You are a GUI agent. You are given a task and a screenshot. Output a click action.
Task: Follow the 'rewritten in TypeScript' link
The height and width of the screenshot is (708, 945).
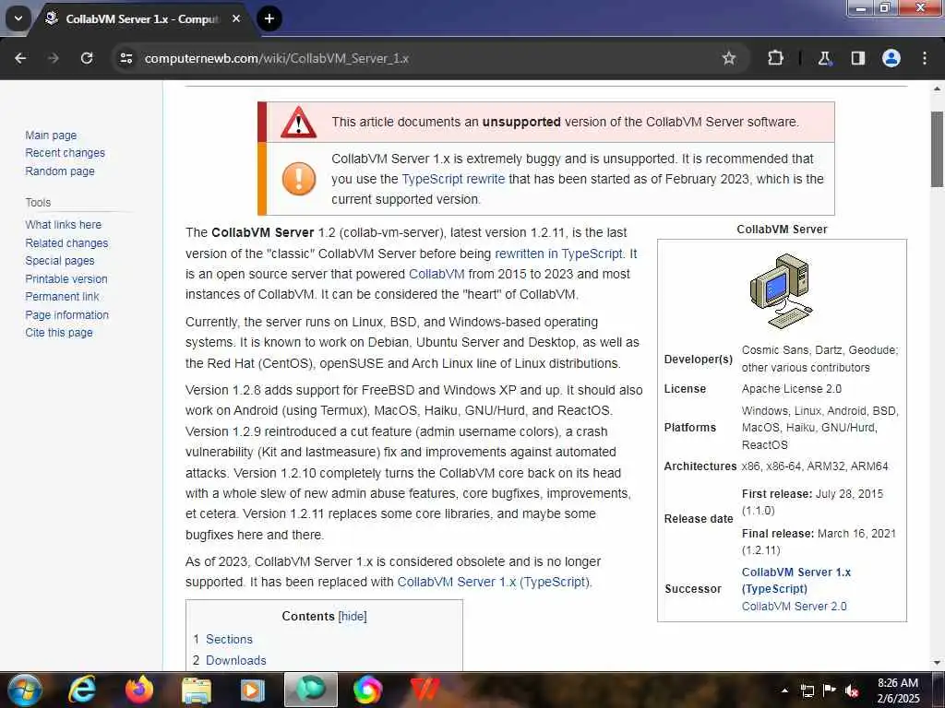pyautogui.click(x=558, y=254)
